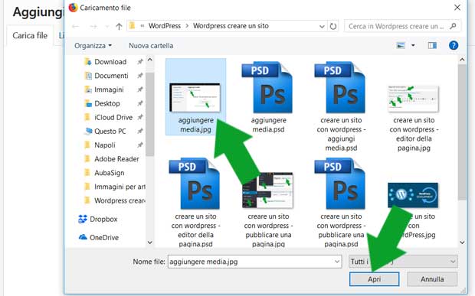Open Immagini per art folder in sidebar
475x296 pixels.
click(x=120, y=187)
